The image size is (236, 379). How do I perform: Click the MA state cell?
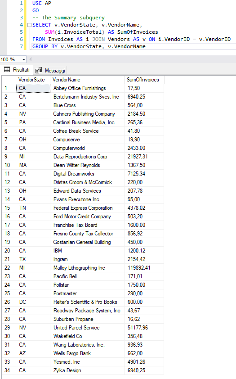tap(33, 165)
